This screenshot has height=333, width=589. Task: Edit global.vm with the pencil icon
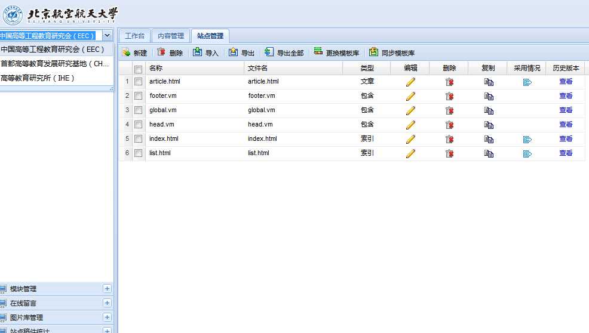[410, 110]
